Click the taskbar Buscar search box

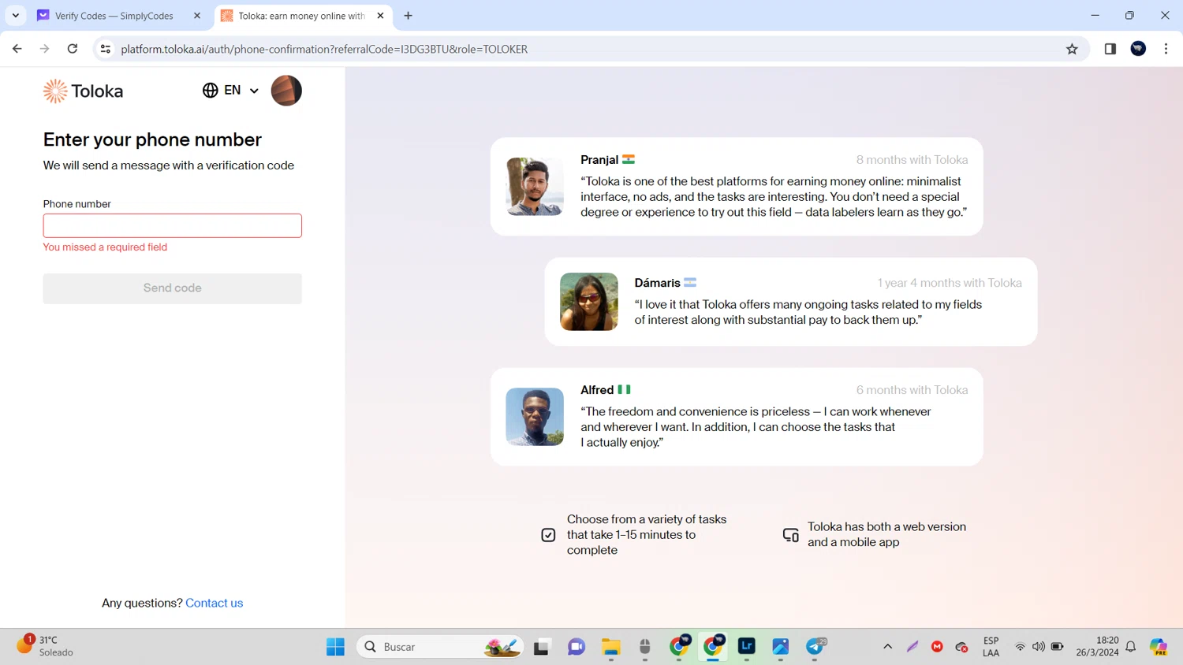click(x=440, y=647)
